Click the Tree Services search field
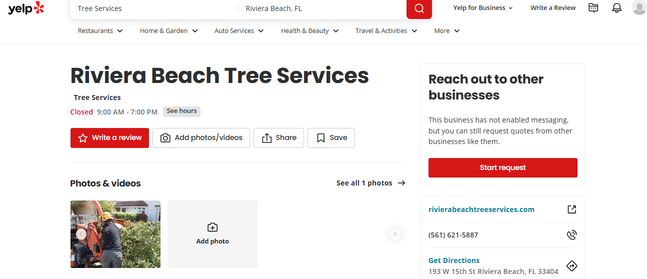Screen dimensions: 647x279 click(154, 8)
